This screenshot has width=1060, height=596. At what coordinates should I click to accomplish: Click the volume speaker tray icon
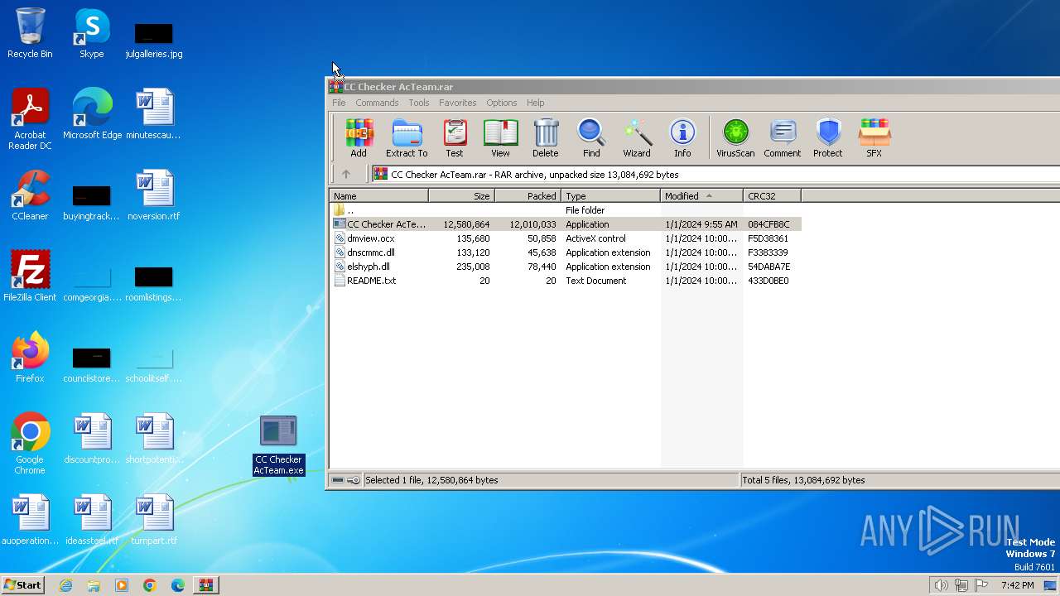point(941,585)
